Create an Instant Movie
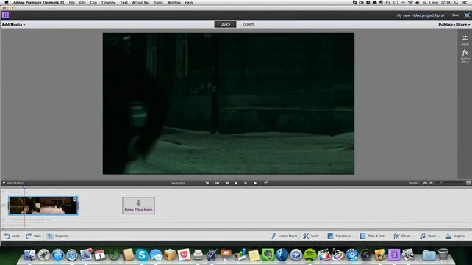Viewport: 472px width, 265px height. click(284, 236)
